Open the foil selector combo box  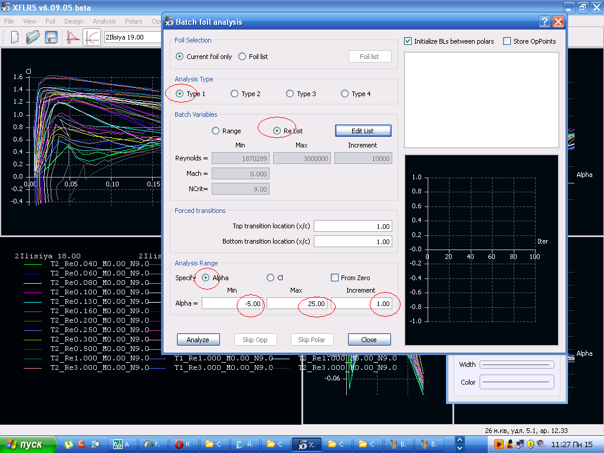click(133, 37)
